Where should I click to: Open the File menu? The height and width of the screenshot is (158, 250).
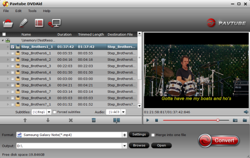coord(6,11)
